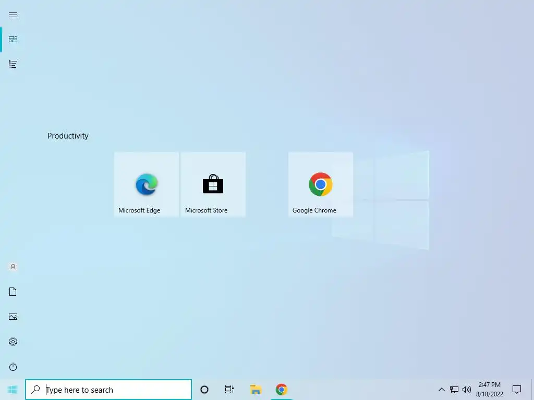Click the Windows Start button

pyautogui.click(x=13, y=390)
